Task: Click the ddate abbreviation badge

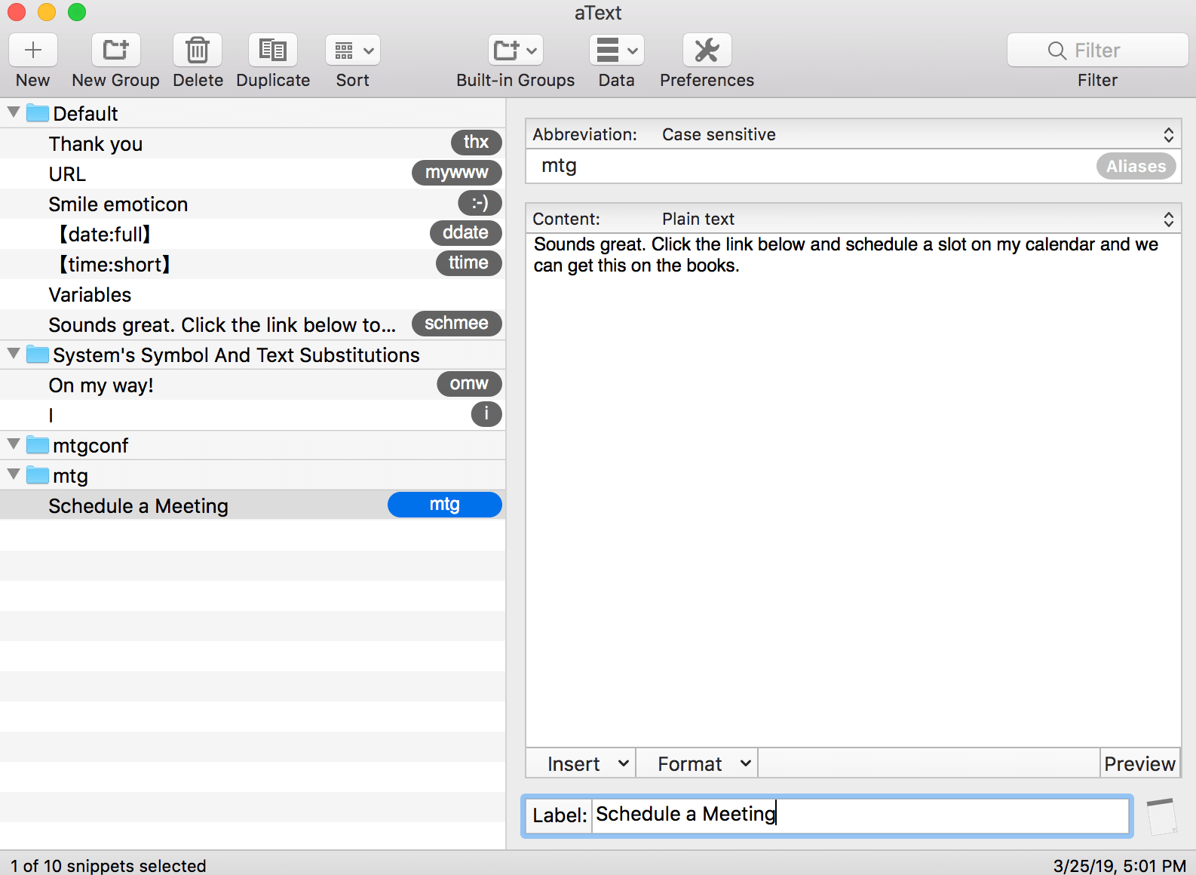Action: pos(466,232)
